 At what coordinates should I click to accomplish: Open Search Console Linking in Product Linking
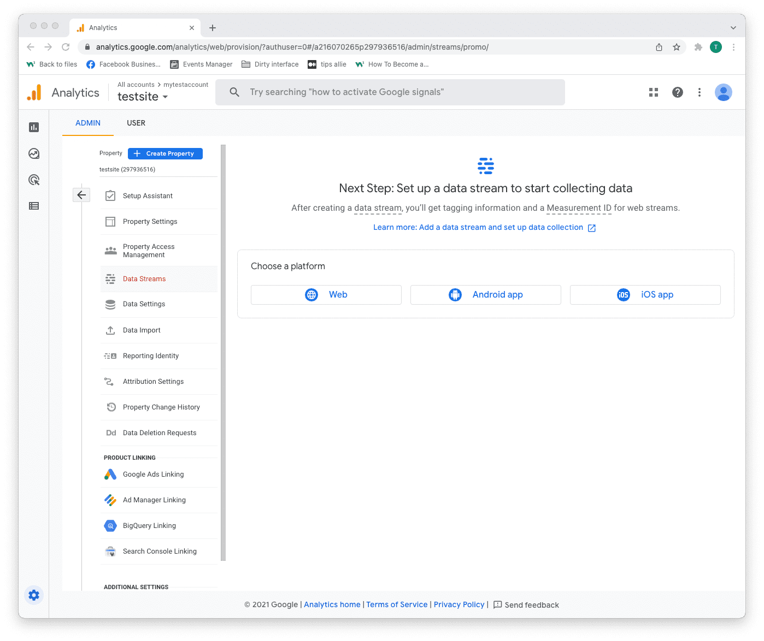160,551
